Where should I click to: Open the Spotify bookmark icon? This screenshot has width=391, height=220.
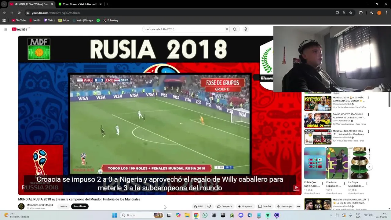pos(98,20)
